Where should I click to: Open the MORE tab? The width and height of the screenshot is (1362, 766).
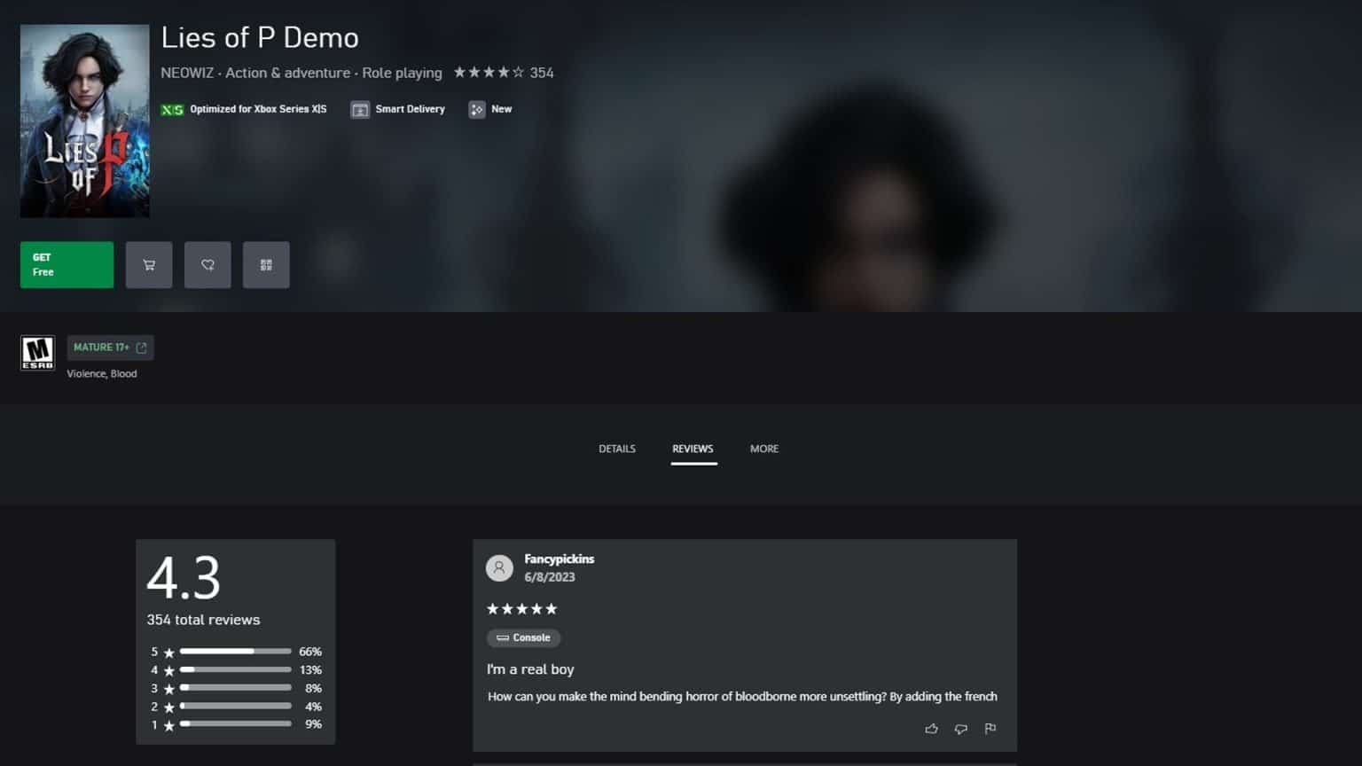(764, 449)
